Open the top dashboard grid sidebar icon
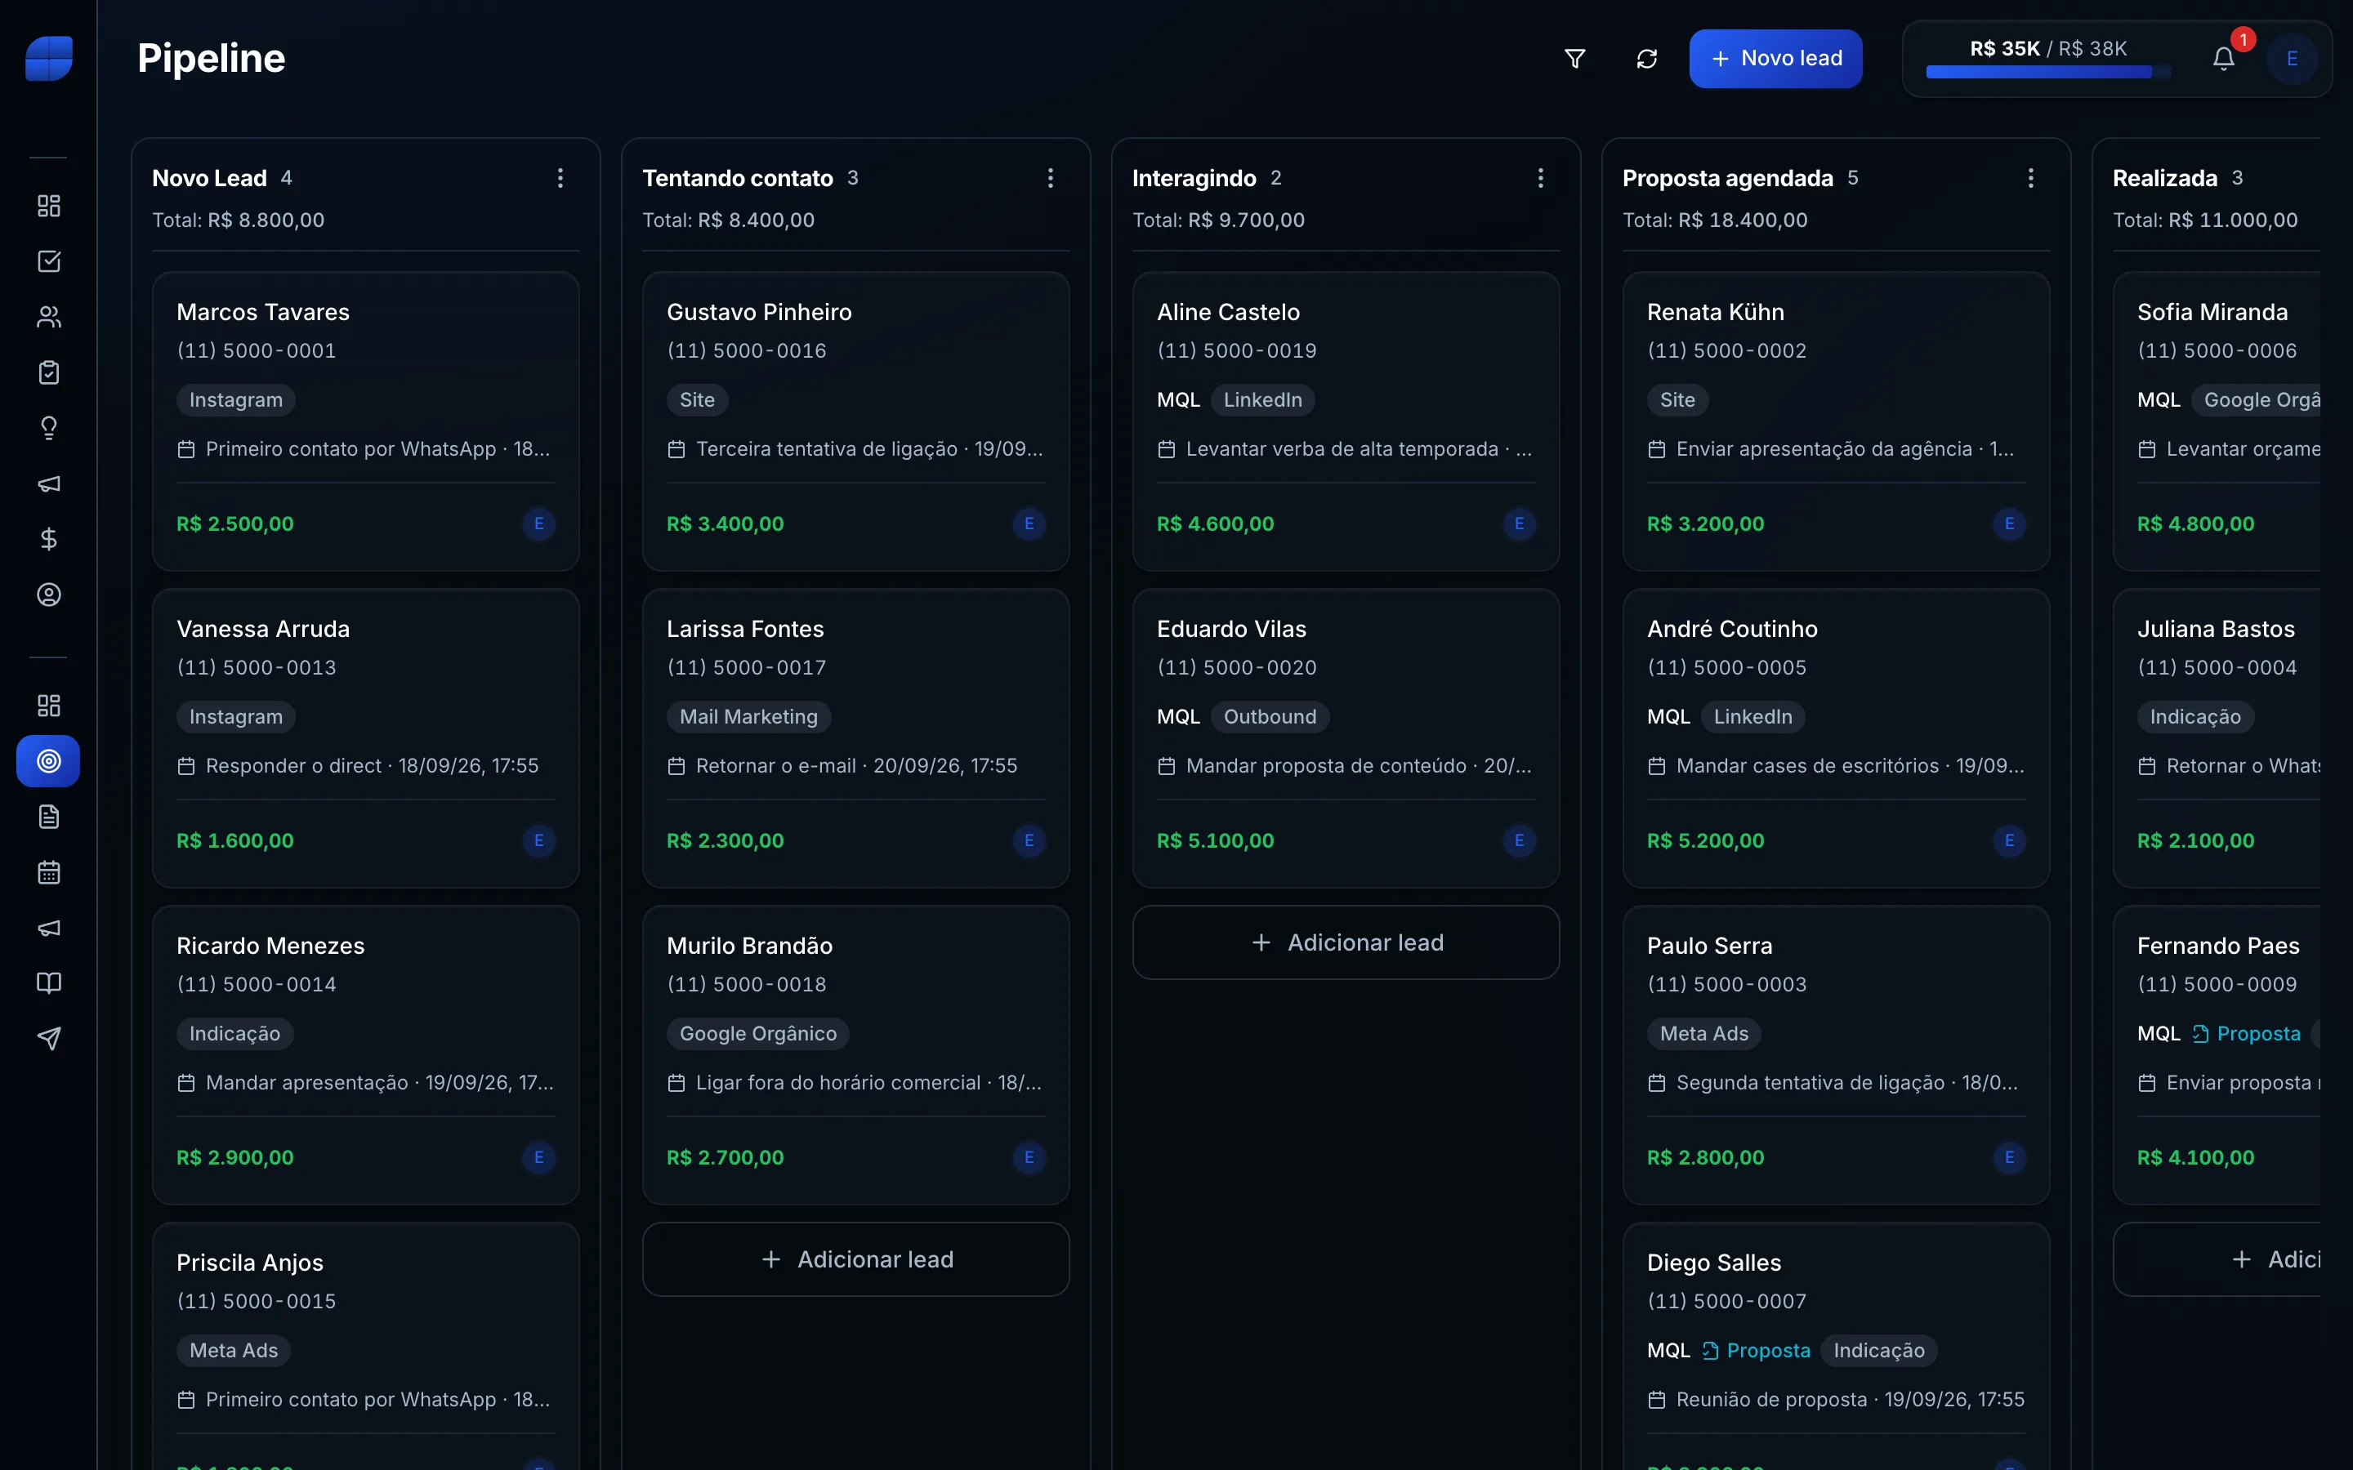The image size is (2353, 1470). 49,205
